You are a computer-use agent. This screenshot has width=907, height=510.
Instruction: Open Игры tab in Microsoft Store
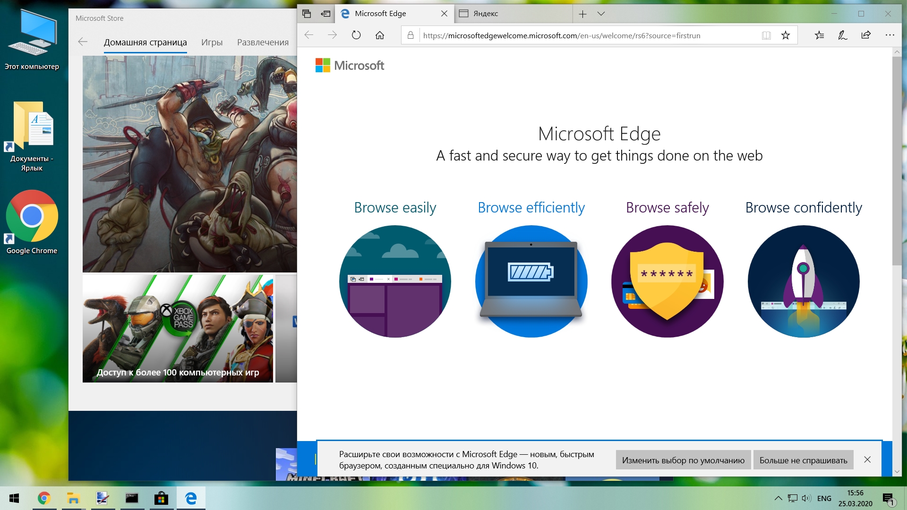click(212, 42)
